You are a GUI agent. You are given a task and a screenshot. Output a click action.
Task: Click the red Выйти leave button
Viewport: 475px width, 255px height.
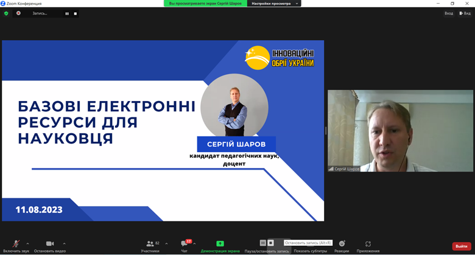pyautogui.click(x=462, y=246)
